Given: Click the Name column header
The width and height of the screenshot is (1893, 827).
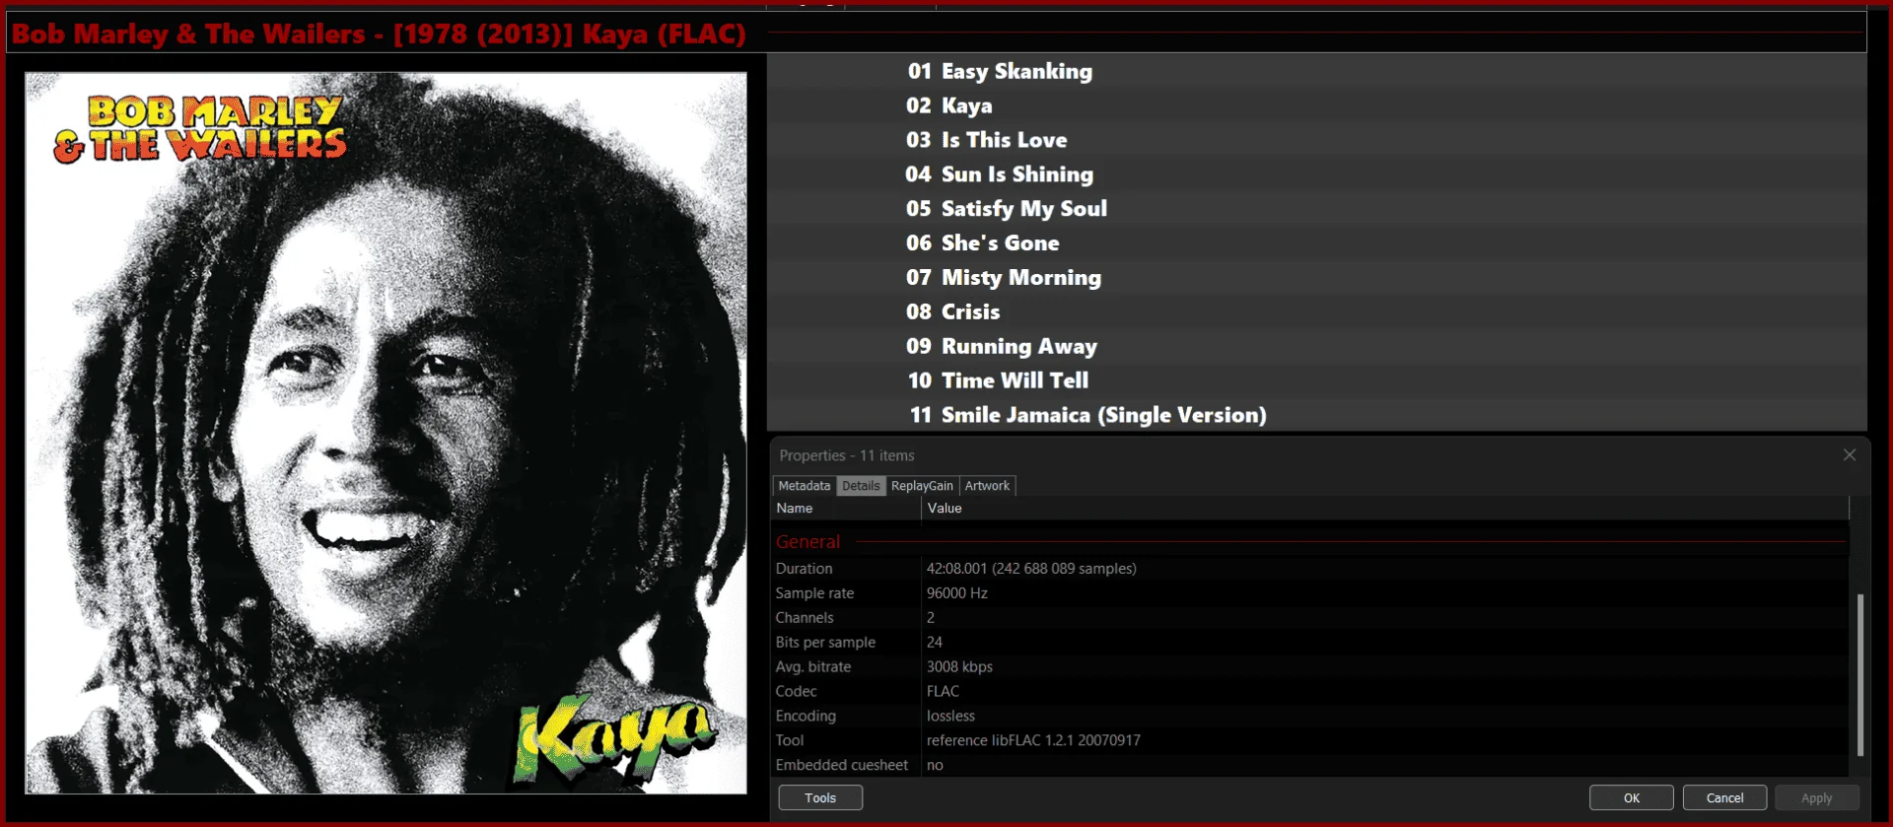Looking at the screenshot, I should pos(846,509).
